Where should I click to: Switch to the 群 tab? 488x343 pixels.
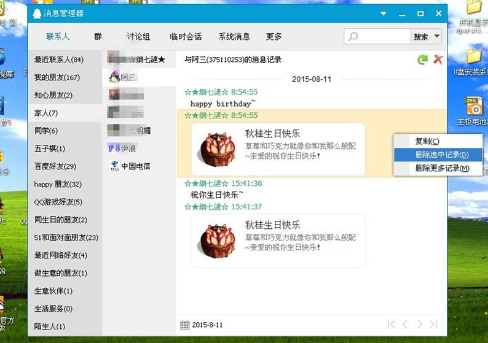(98, 37)
